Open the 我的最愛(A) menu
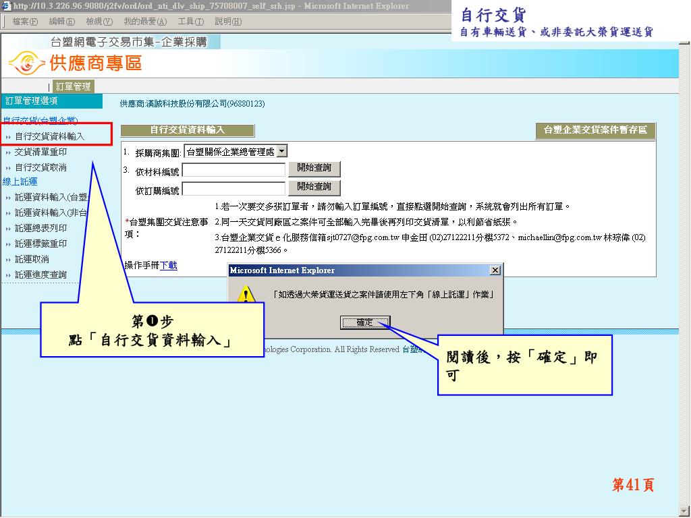Screen dimensions: 691x518 [x=145, y=21]
